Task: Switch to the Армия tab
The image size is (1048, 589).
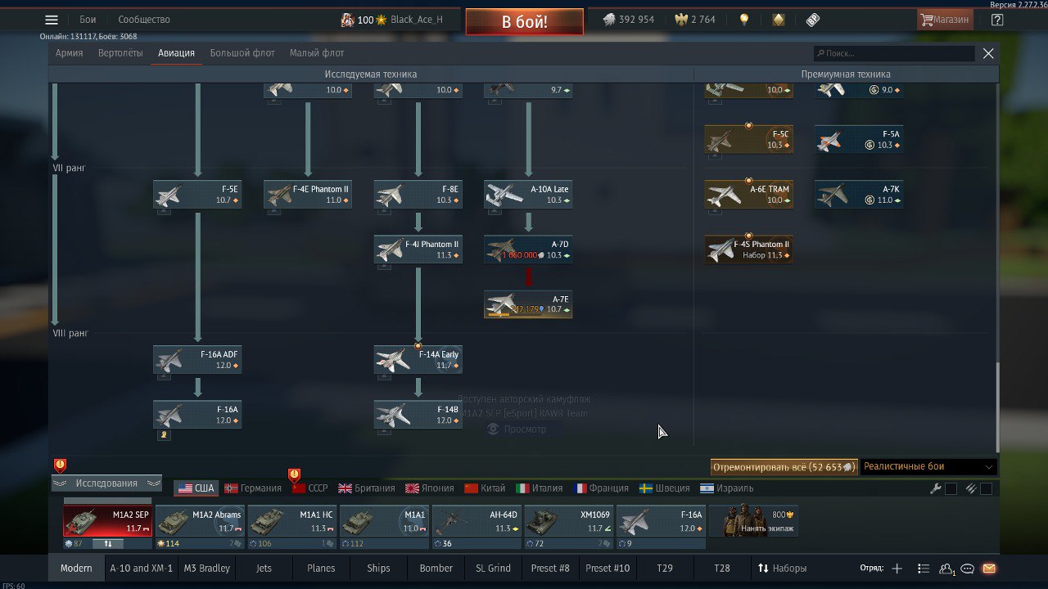Action: tap(69, 53)
